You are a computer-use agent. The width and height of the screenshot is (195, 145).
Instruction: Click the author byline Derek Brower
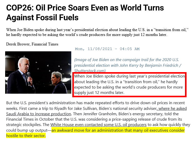[x=32, y=44]
